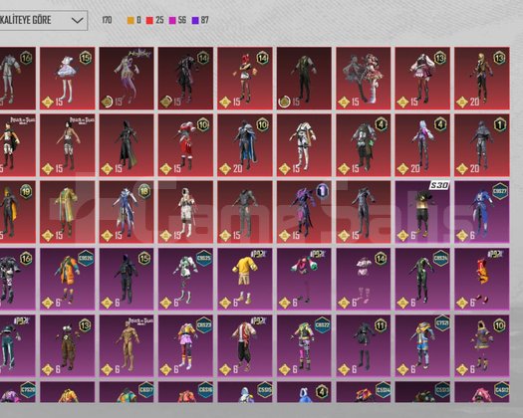Click the level 11 hexagon badge
This screenshot has height=418, width=523.
coord(381,325)
